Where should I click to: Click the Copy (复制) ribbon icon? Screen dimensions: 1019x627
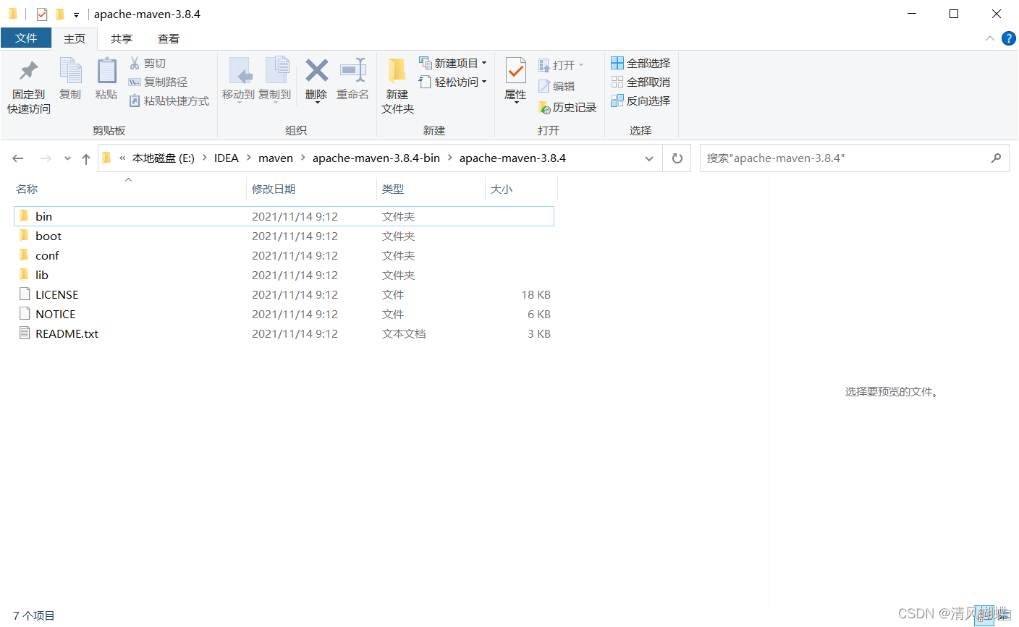click(70, 71)
